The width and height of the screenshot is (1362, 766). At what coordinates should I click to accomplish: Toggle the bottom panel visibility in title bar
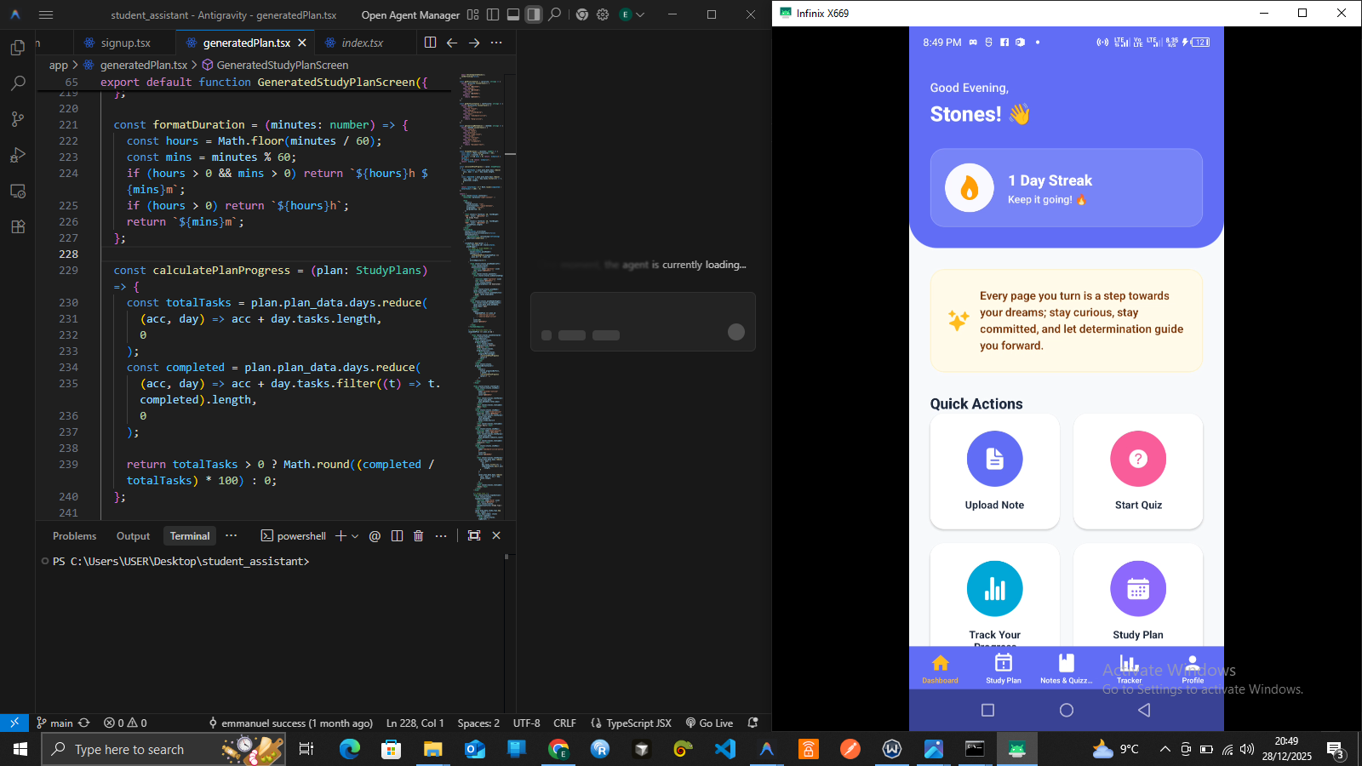pos(513,14)
